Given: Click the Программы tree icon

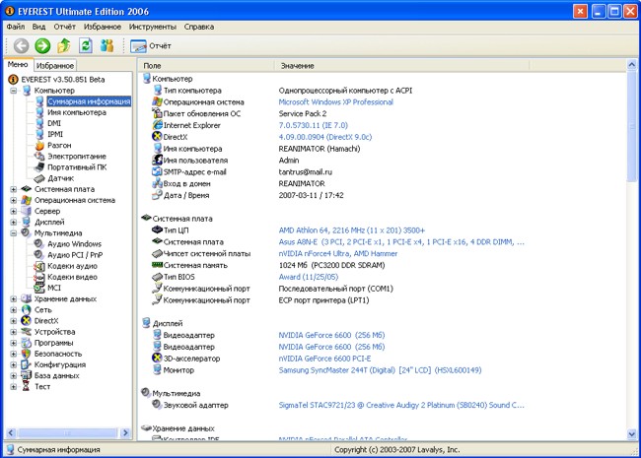Looking at the screenshot, I should click(27, 343).
